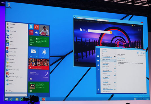Open the calendar tile showing Wednesday 2

39,76
